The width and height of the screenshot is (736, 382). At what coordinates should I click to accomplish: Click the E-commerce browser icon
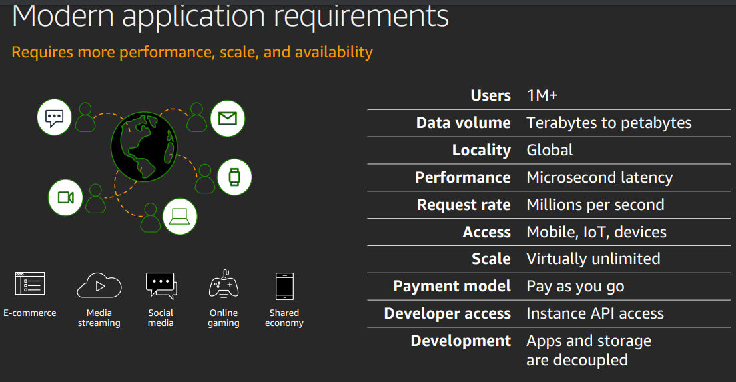[x=30, y=285]
